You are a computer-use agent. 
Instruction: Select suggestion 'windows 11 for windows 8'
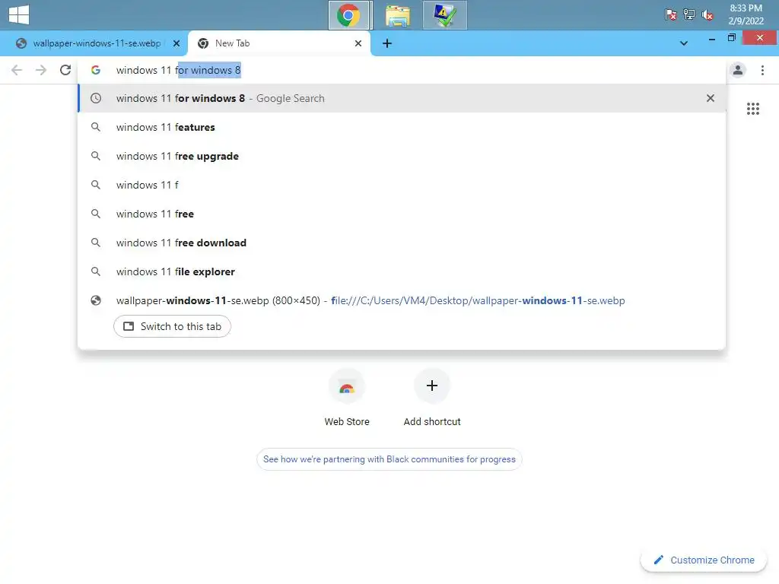point(402,98)
